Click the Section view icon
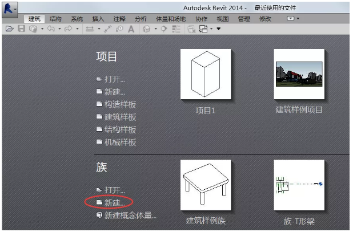353x232 pixels. tap(164, 29)
